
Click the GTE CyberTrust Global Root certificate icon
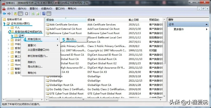click(x=47, y=94)
